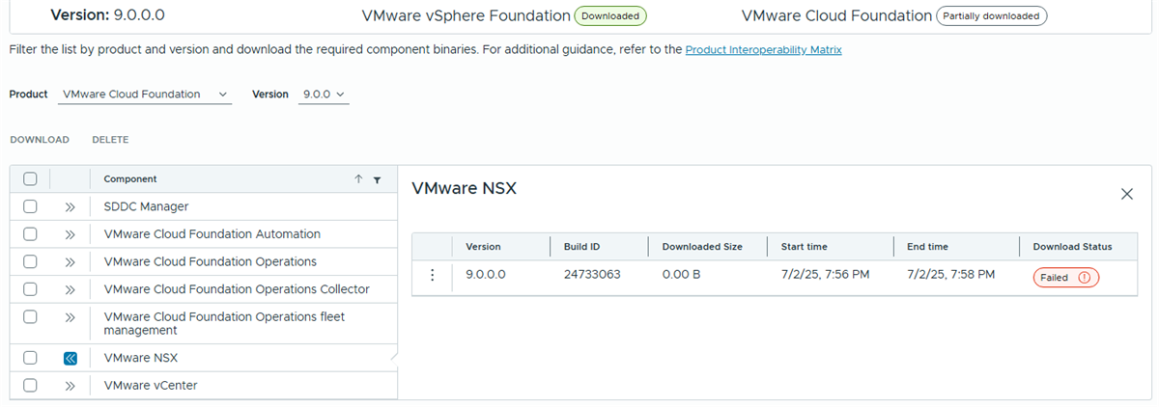The width and height of the screenshot is (1159, 407).
Task: Click the Build ID column header
Action: click(x=581, y=247)
